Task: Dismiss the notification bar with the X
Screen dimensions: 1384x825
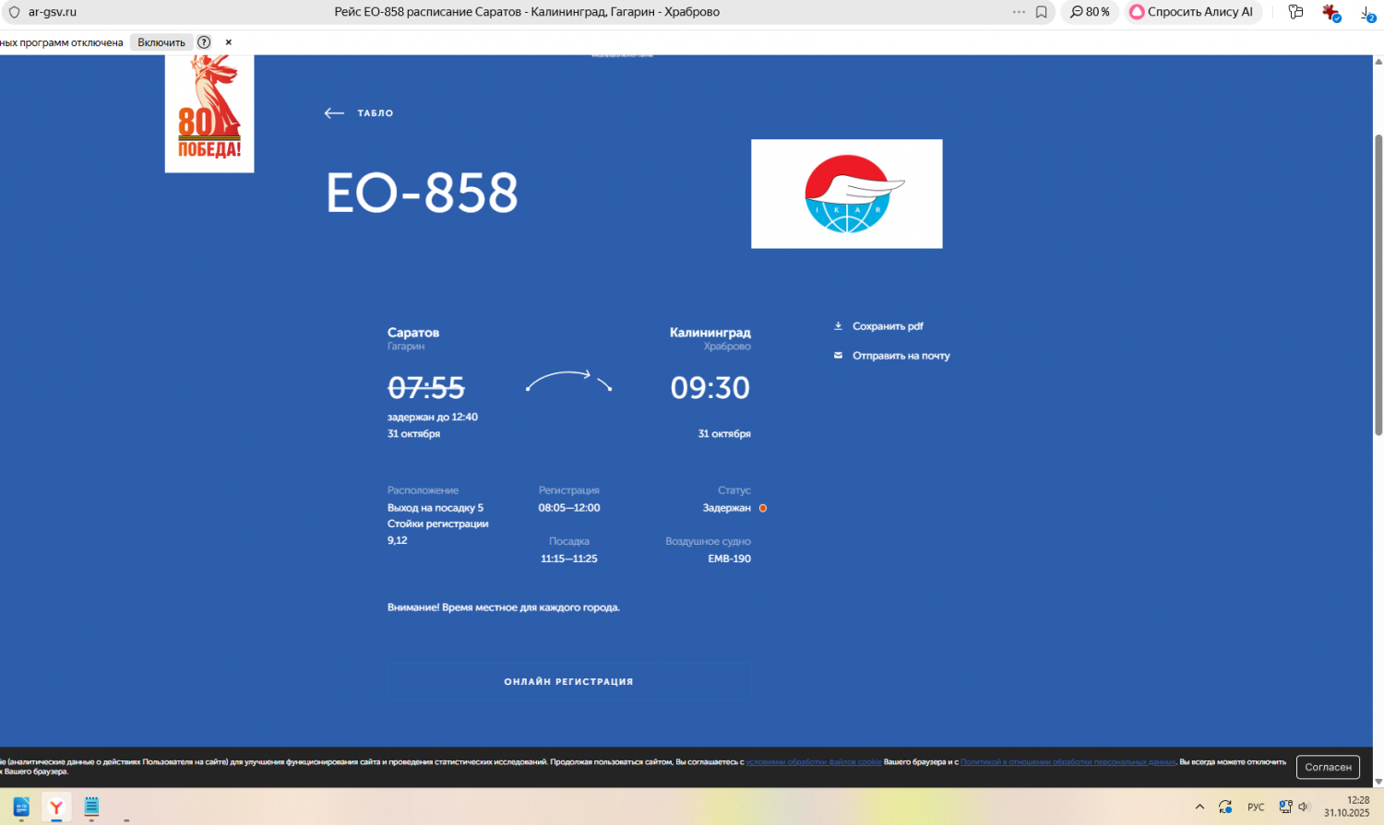Action: pos(229,42)
